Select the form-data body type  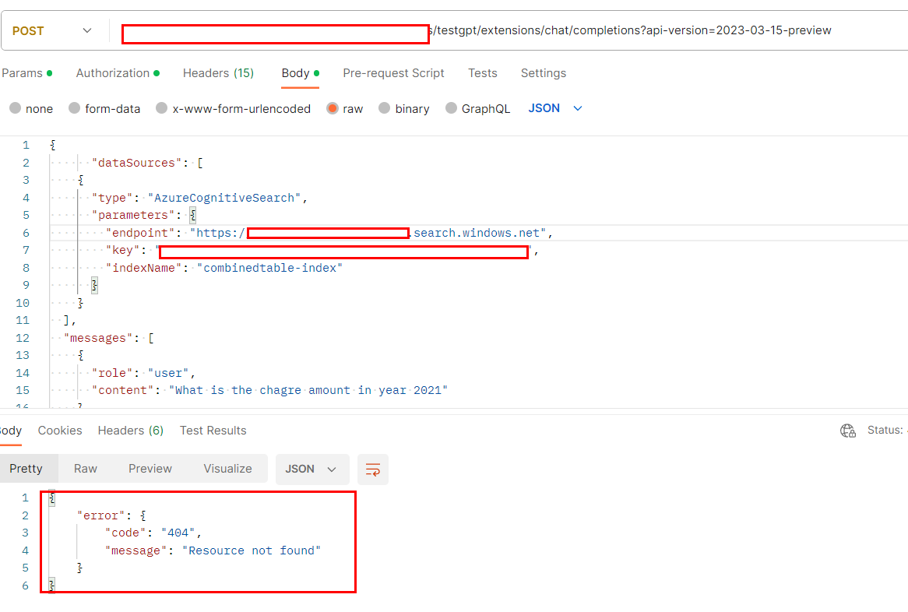(104, 108)
